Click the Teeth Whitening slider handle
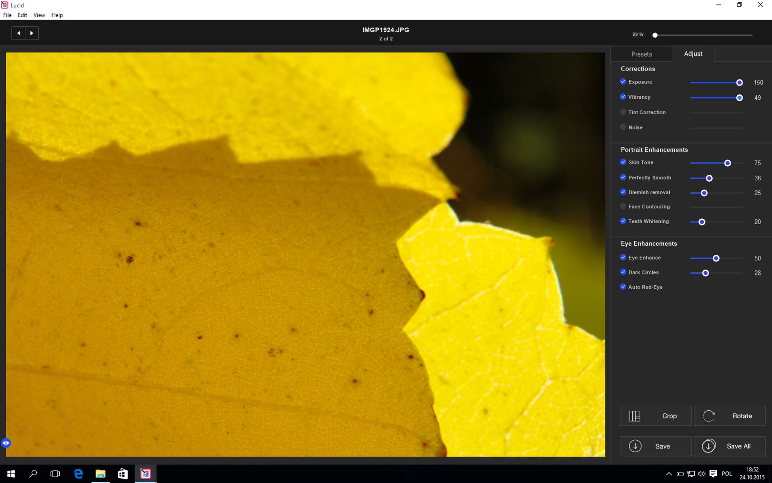 tap(702, 222)
